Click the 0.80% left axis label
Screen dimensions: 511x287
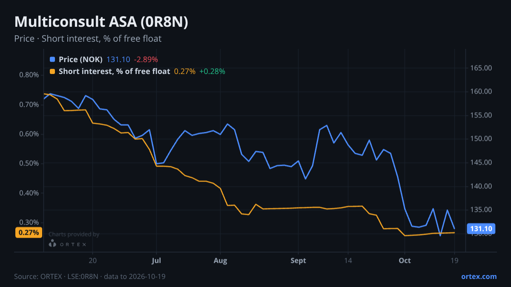point(29,75)
